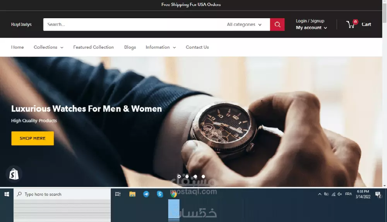Open the Contact Us page
Screen dimensions: 387x222
[x=197, y=47]
